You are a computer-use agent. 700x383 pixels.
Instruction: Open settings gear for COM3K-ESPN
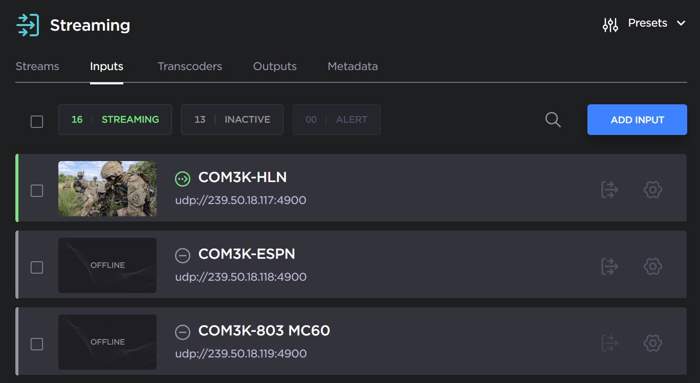652,266
